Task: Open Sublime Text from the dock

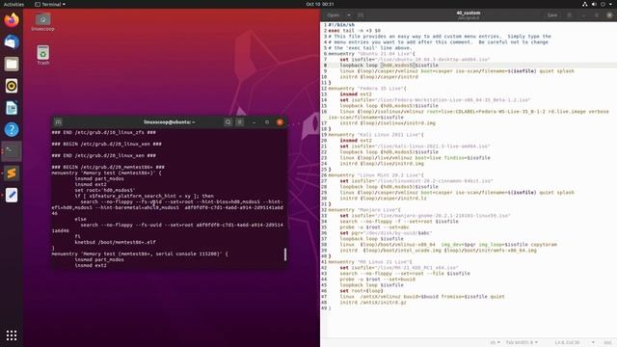Action: pos(12,173)
